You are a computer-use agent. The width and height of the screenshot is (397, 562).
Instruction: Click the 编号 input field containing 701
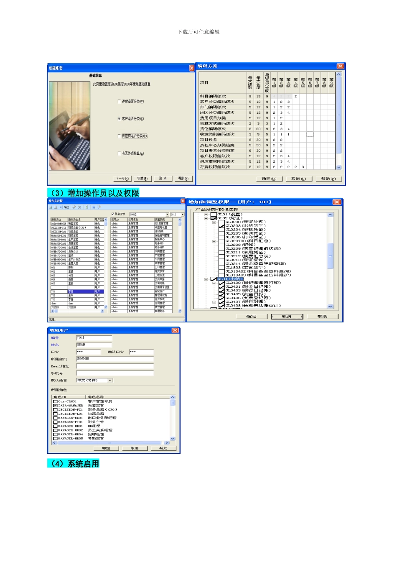[94, 337]
